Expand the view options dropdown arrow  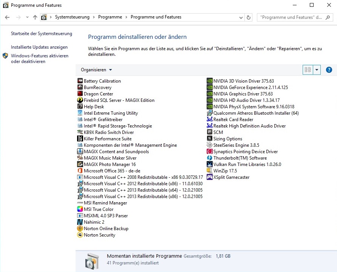[317, 70]
